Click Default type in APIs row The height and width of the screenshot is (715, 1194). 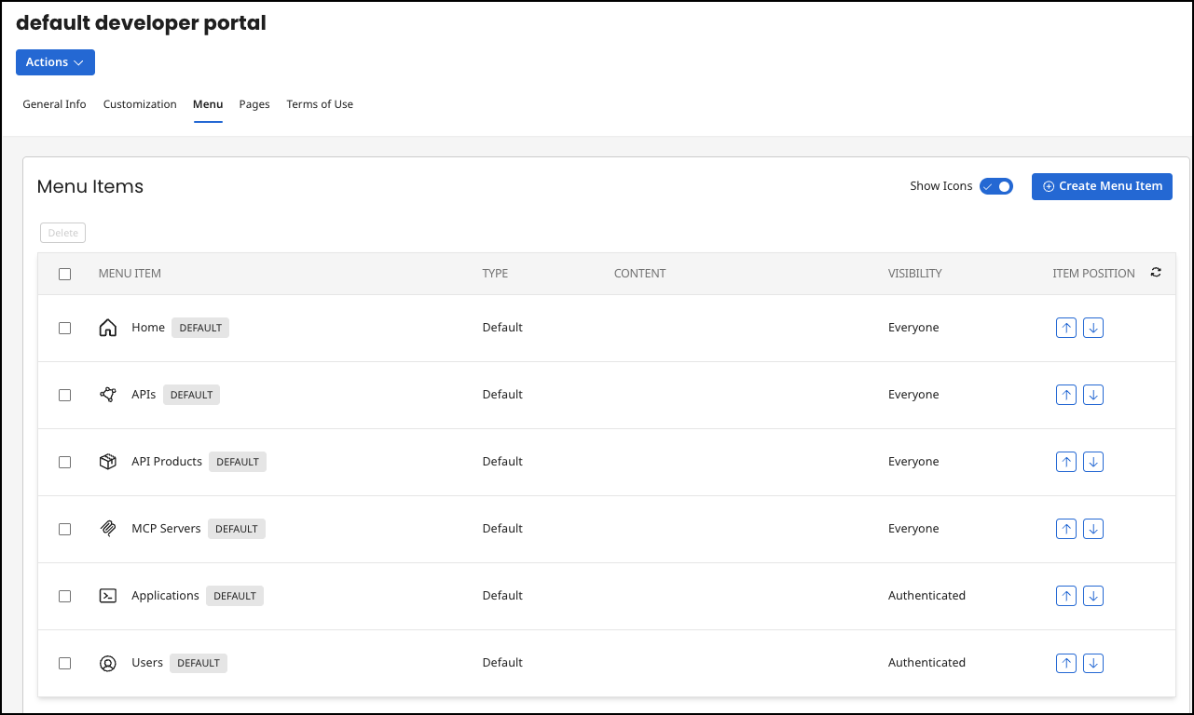click(502, 395)
